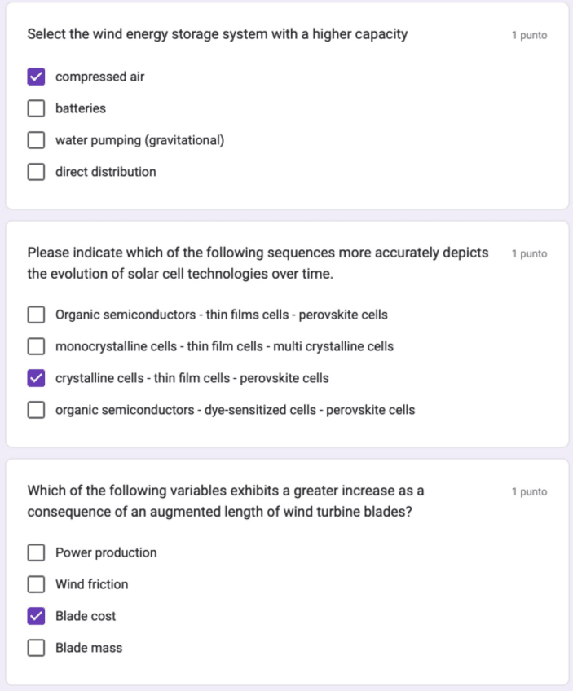Click the wind energy storage question text
Screen dimensions: 573x691
(x=217, y=35)
